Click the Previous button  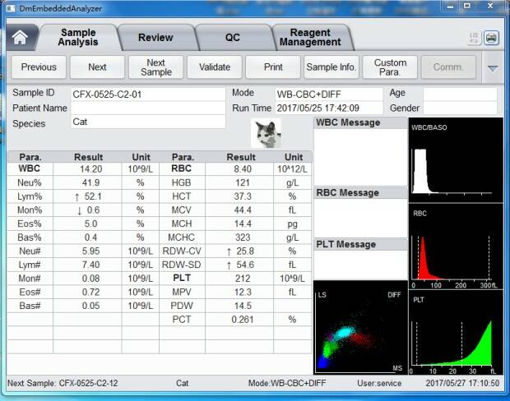point(39,67)
